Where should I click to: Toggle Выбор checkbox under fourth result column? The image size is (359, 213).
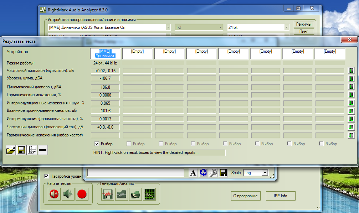point(193,144)
